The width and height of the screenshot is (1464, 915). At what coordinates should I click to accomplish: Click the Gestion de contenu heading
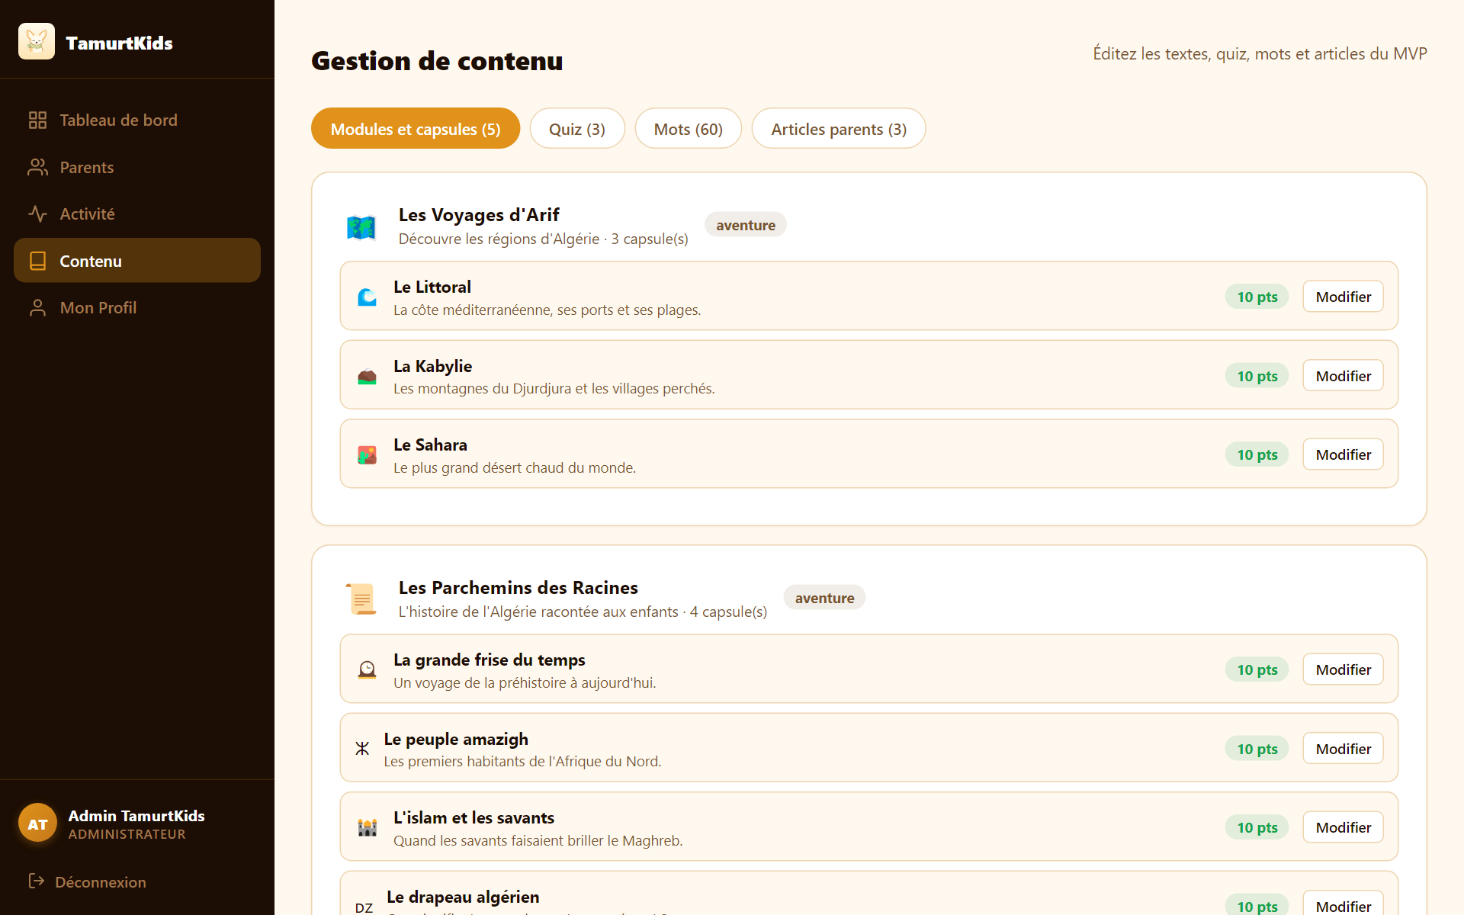(x=437, y=61)
